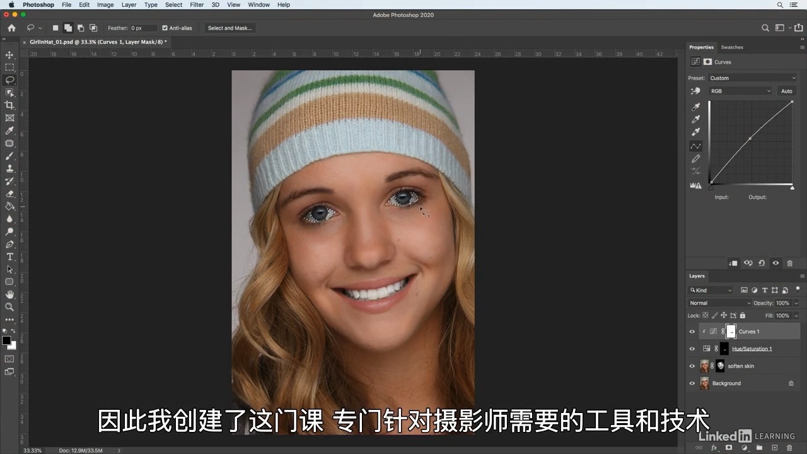
Task: Select the Eraser tool
Action: [9, 194]
